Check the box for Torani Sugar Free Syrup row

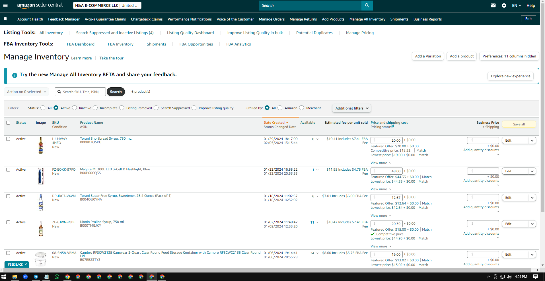(8, 196)
